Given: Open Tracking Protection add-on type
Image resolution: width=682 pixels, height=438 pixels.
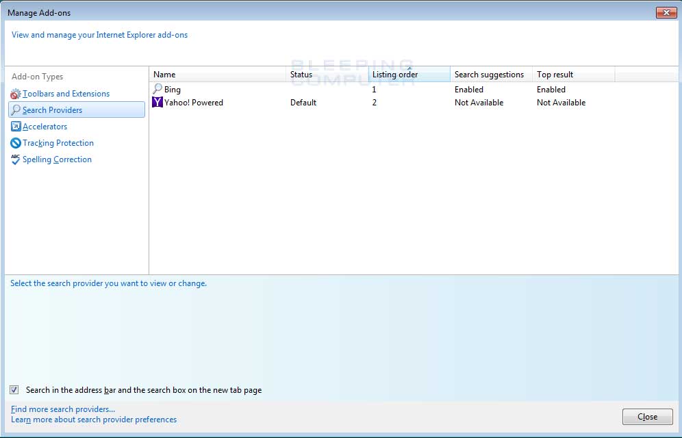Looking at the screenshot, I should tap(58, 143).
